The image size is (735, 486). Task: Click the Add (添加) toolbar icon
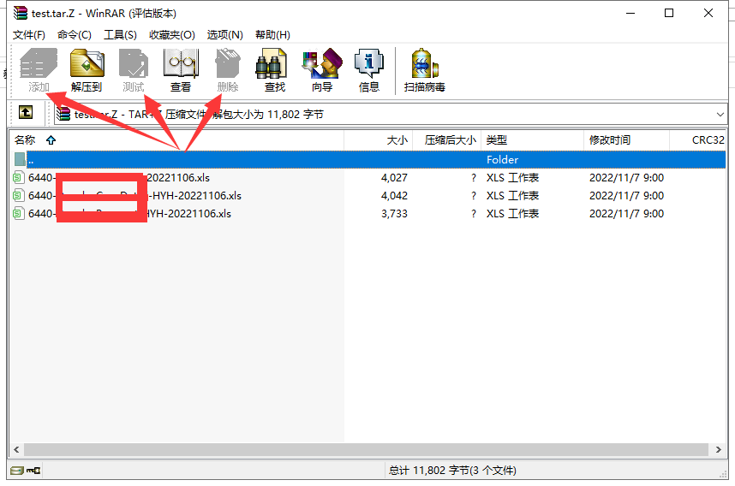pyautogui.click(x=39, y=69)
